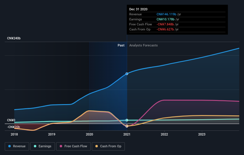Toggle the Cash From Op legend button
This screenshot has height=155, width=244.
pos(108,146)
